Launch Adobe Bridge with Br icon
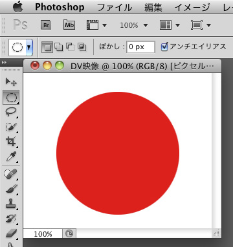 click(46, 25)
